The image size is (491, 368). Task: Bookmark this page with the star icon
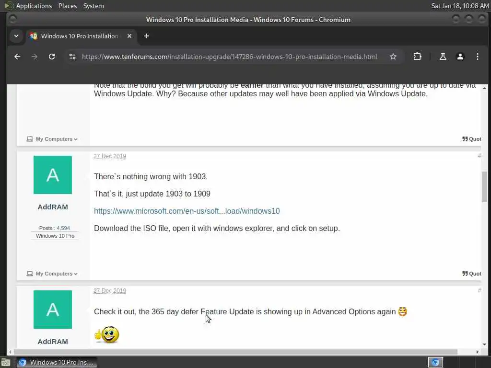[393, 57]
